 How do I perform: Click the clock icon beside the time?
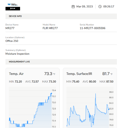coord(100,7)
